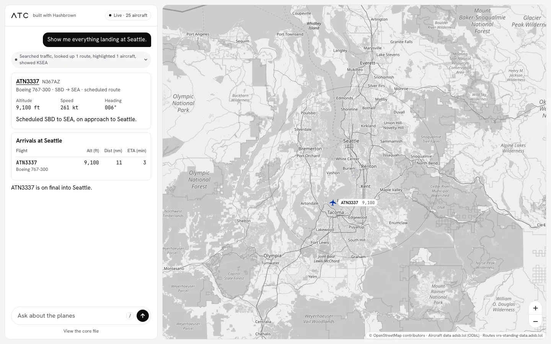The height and width of the screenshot is (344, 551).
Task: Click the Dist (nm) column header
Action: [x=113, y=151]
